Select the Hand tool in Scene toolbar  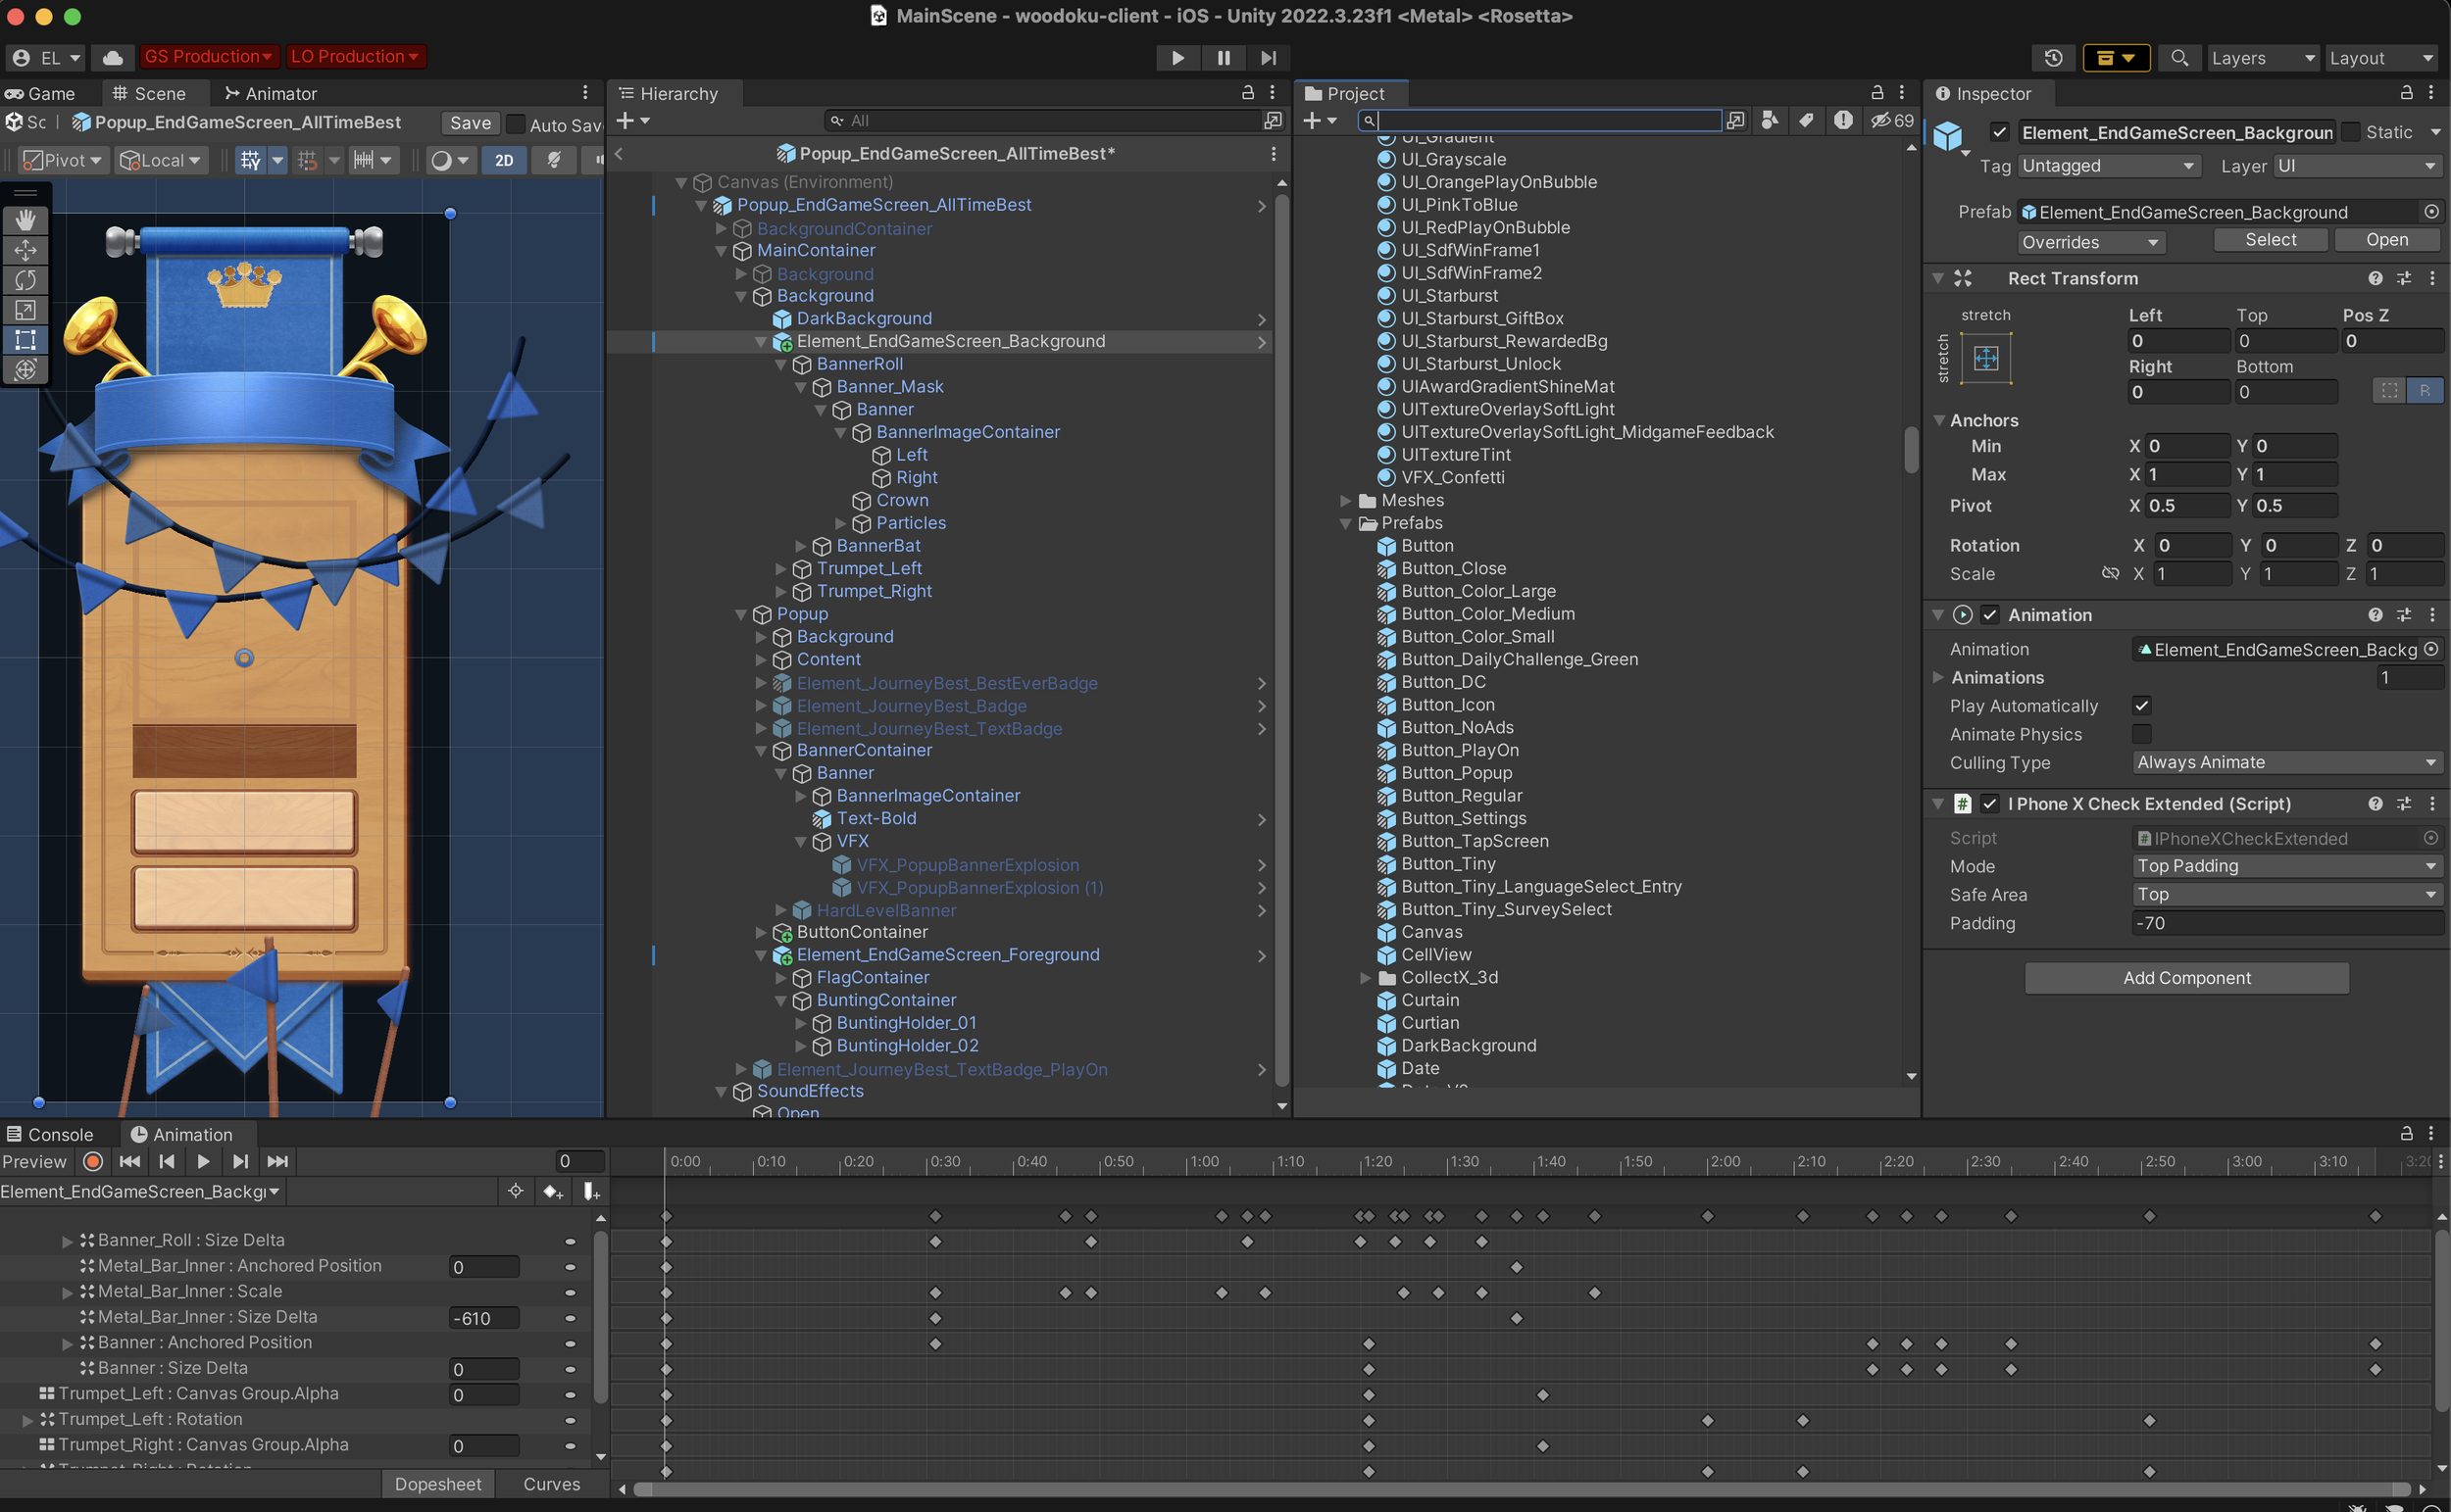point(25,220)
